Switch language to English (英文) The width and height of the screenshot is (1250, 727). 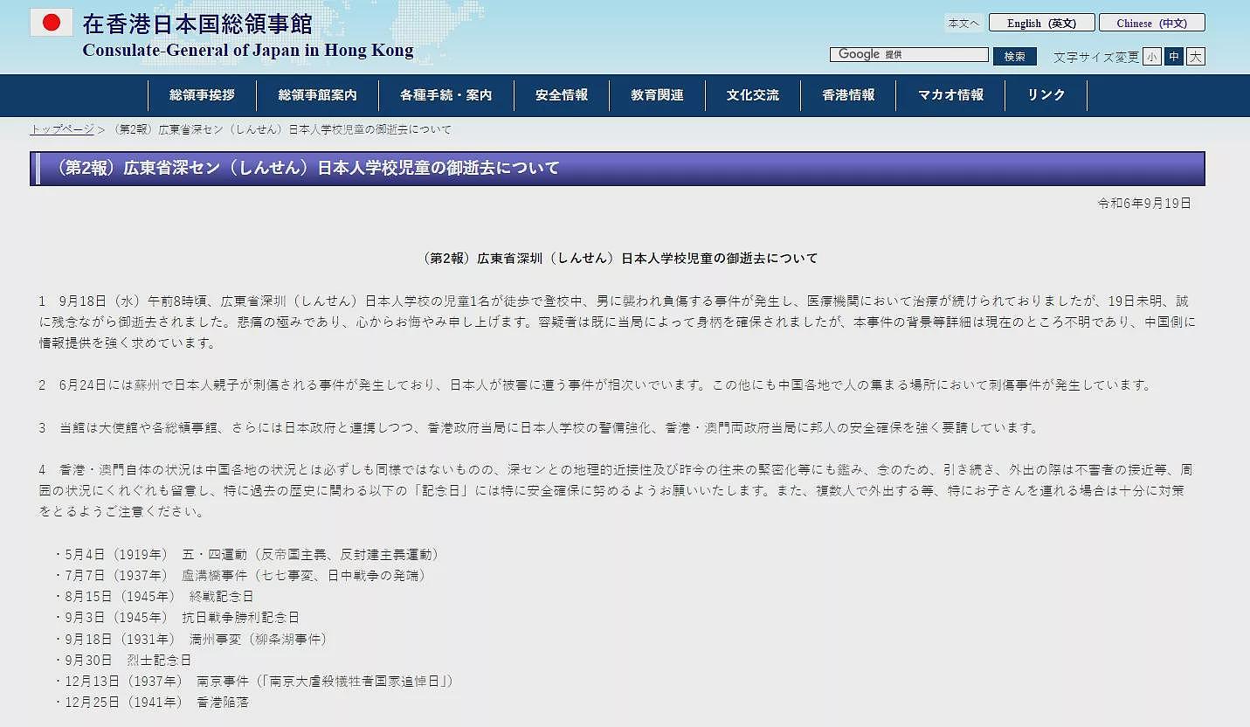coord(1041,23)
